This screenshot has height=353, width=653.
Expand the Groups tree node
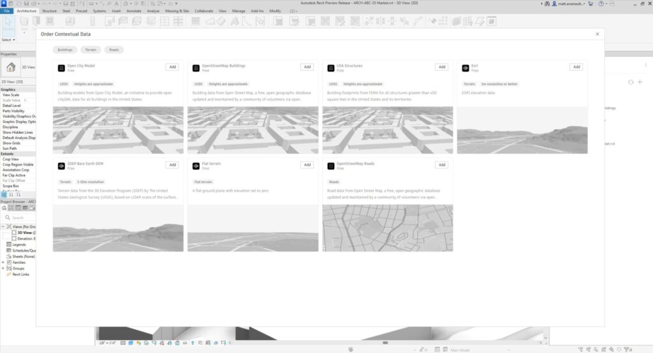(3, 268)
